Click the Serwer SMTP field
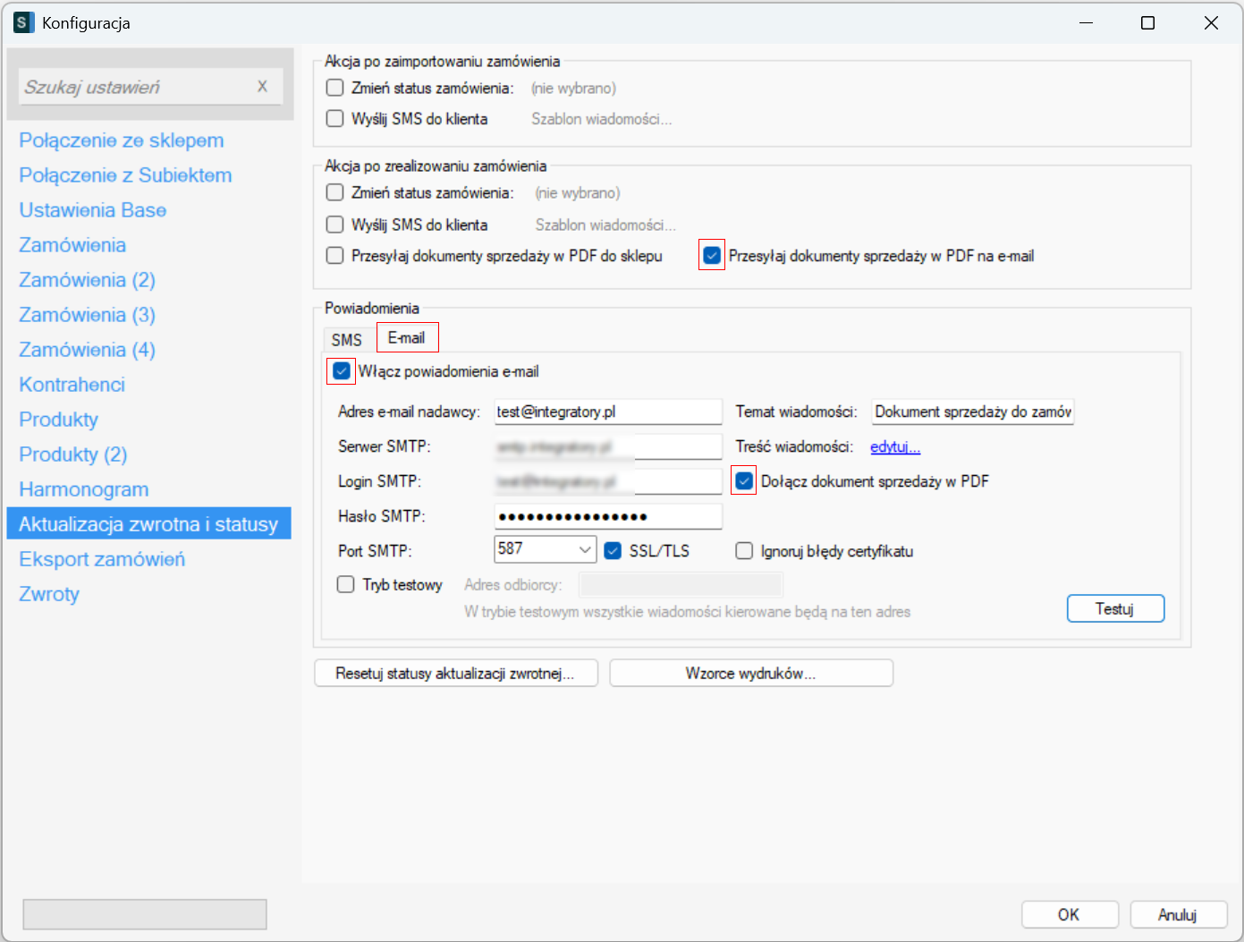 (608, 446)
